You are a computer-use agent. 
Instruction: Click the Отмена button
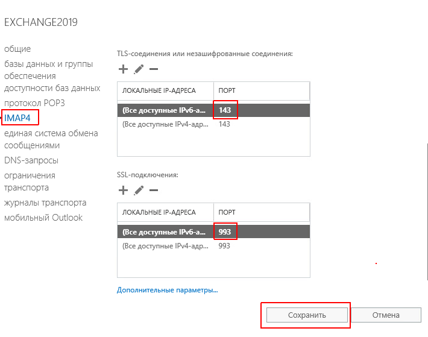coord(386,315)
